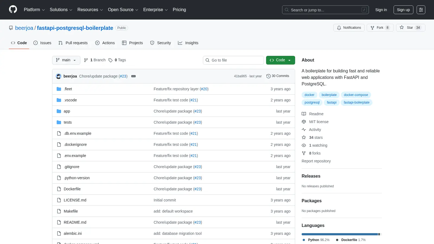This screenshot has width=434, height=244.
Task: Switch to the Security tab
Action: point(160,43)
